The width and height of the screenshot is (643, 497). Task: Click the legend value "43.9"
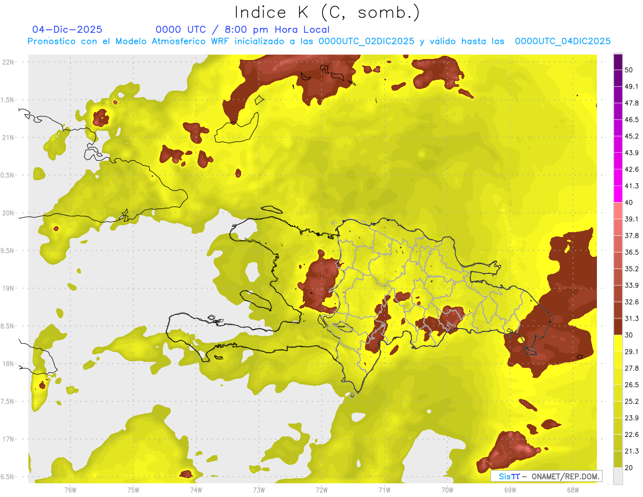pos(632,153)
